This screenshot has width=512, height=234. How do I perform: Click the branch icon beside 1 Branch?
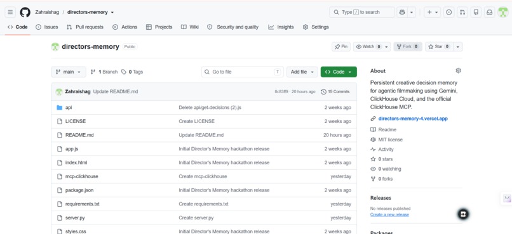click(x=93, y=72)
